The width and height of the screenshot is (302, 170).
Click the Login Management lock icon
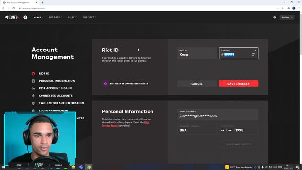[x=34, y=110]
